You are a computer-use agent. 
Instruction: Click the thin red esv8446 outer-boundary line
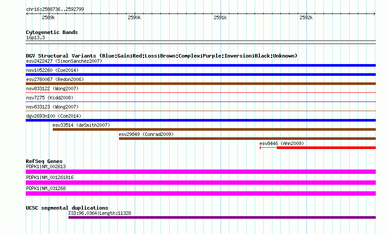click(x=269, y=148)
